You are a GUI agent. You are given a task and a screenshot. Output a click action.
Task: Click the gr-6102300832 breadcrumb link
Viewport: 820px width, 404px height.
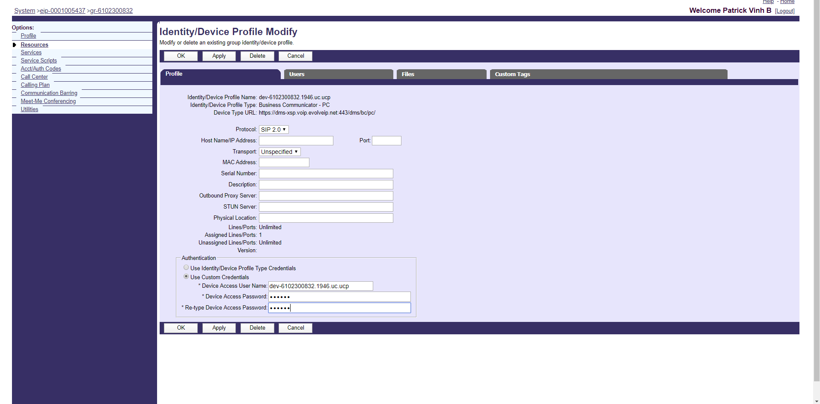(111, 11)
